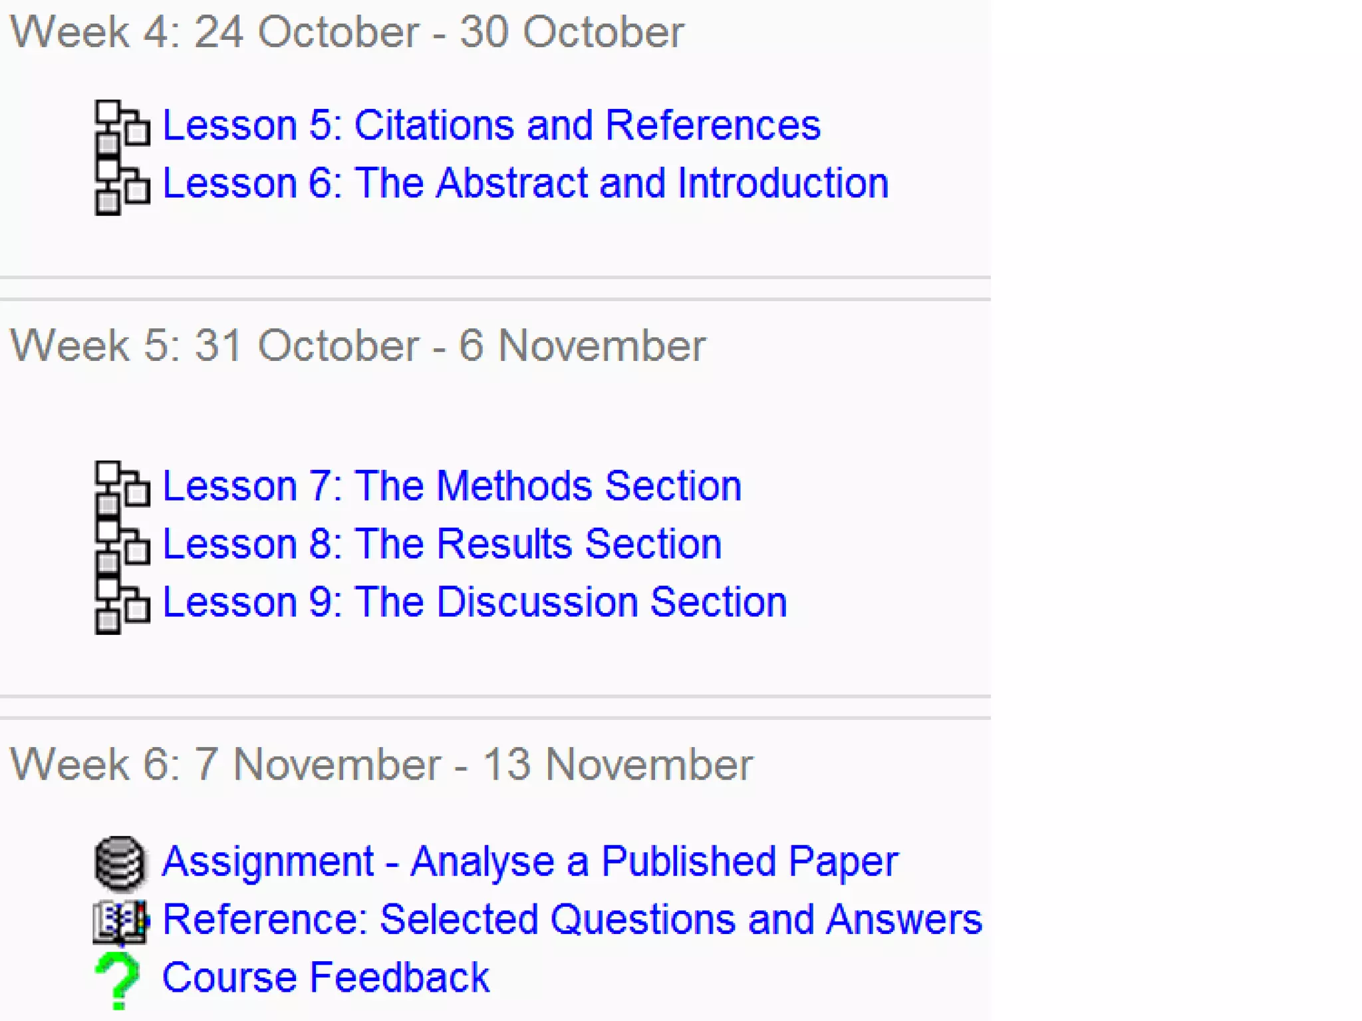Open Lesson 8: The Results Section

coord(442,544)
